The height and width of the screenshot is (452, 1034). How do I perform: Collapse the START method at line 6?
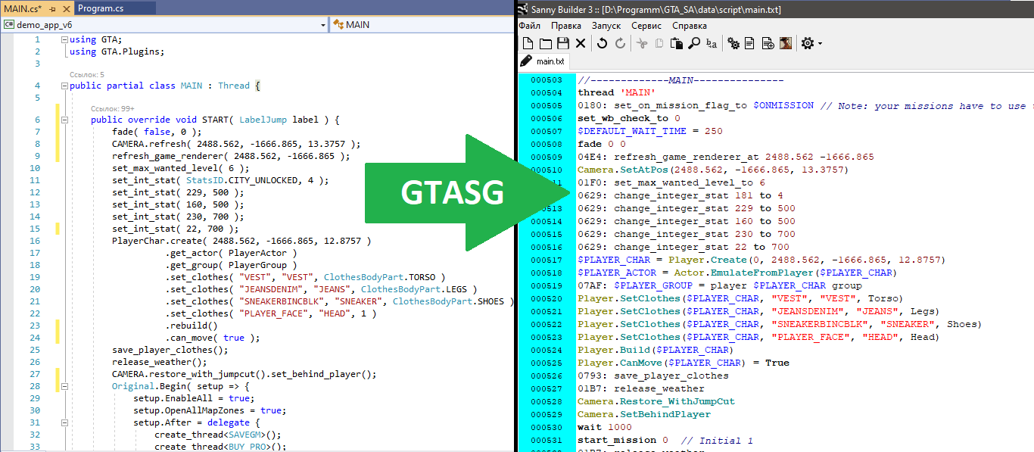tap(64, 120)
